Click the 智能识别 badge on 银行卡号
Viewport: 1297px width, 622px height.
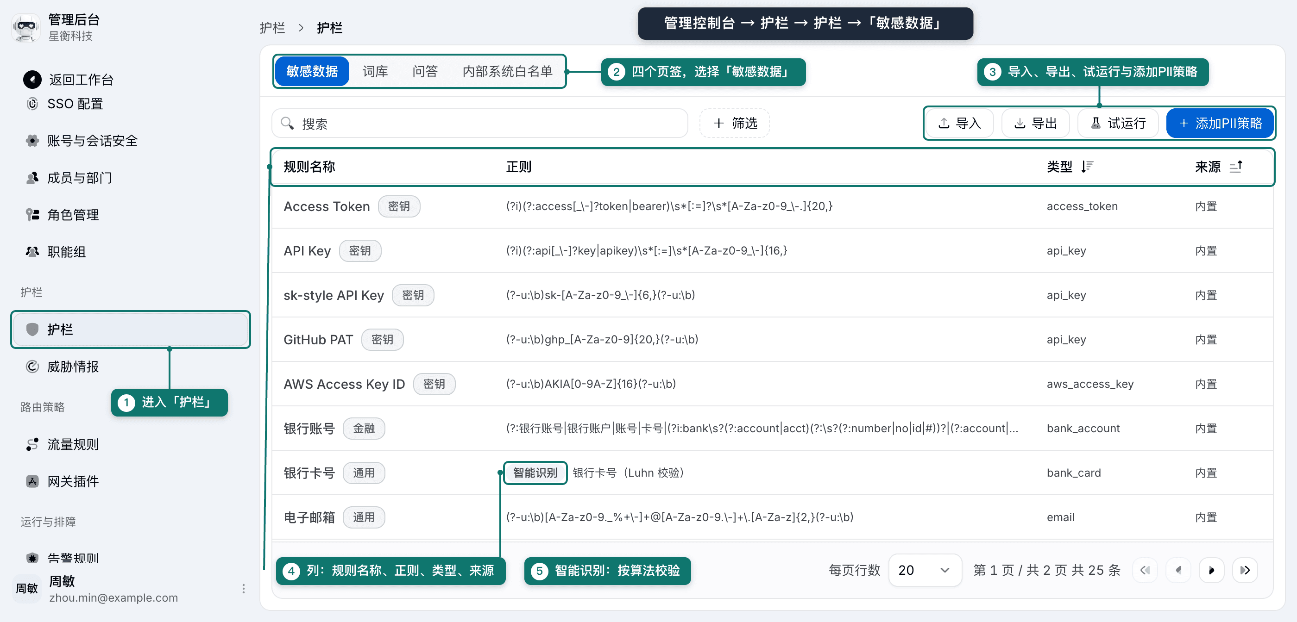[535, 473]
